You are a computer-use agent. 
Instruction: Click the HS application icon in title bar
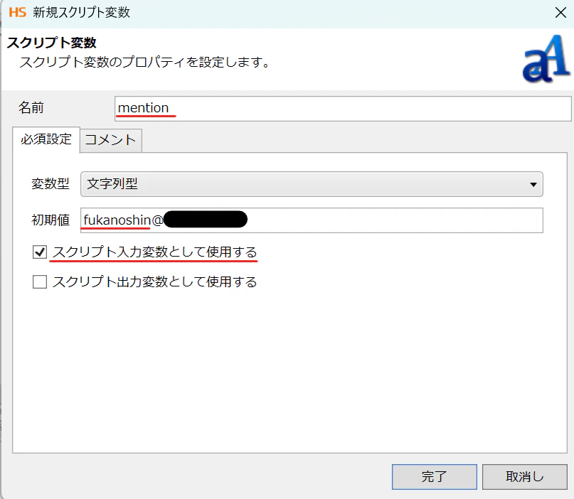(x=17, y=12)
